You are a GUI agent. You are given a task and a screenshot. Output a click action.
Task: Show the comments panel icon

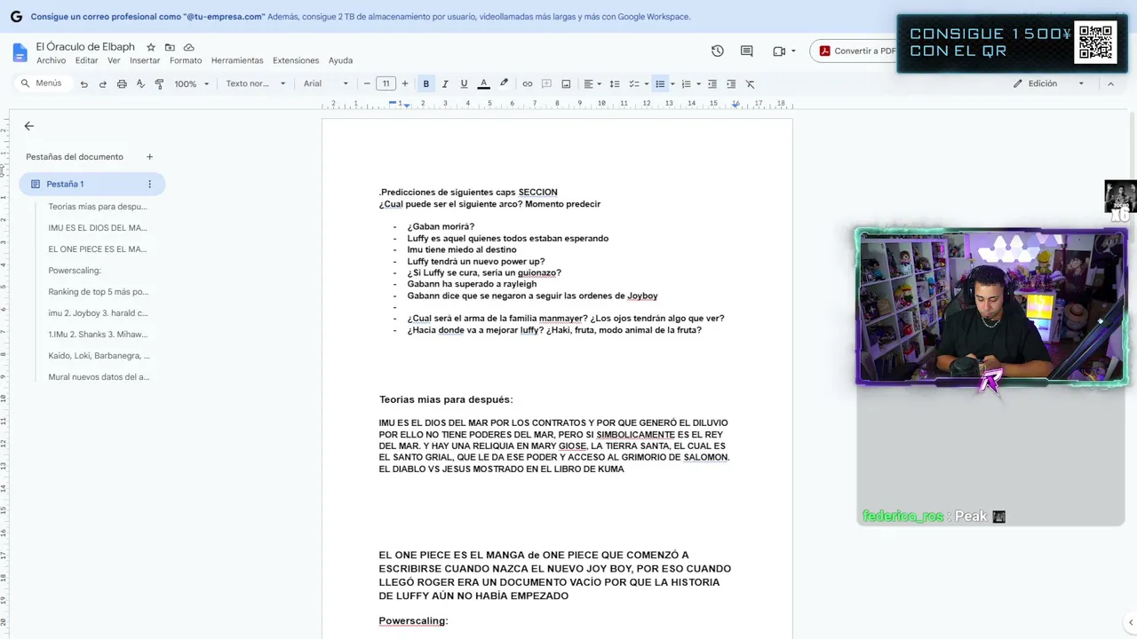pos(746,51)
